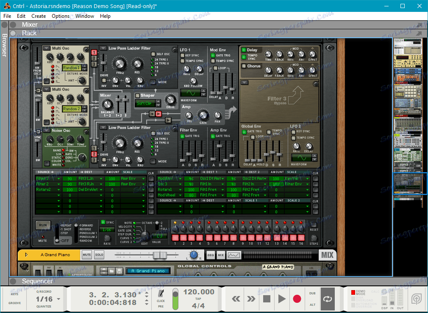Toggle the Loop button in transport
The width and height of the screenshot is (428, 313).
click(327, 299)
